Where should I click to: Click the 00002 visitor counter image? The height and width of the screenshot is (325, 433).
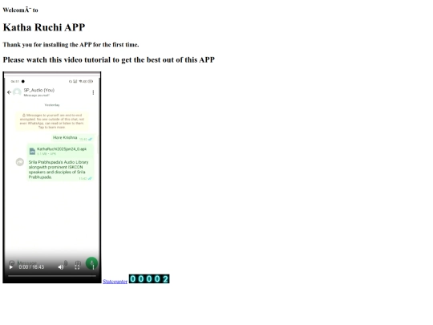149,278
